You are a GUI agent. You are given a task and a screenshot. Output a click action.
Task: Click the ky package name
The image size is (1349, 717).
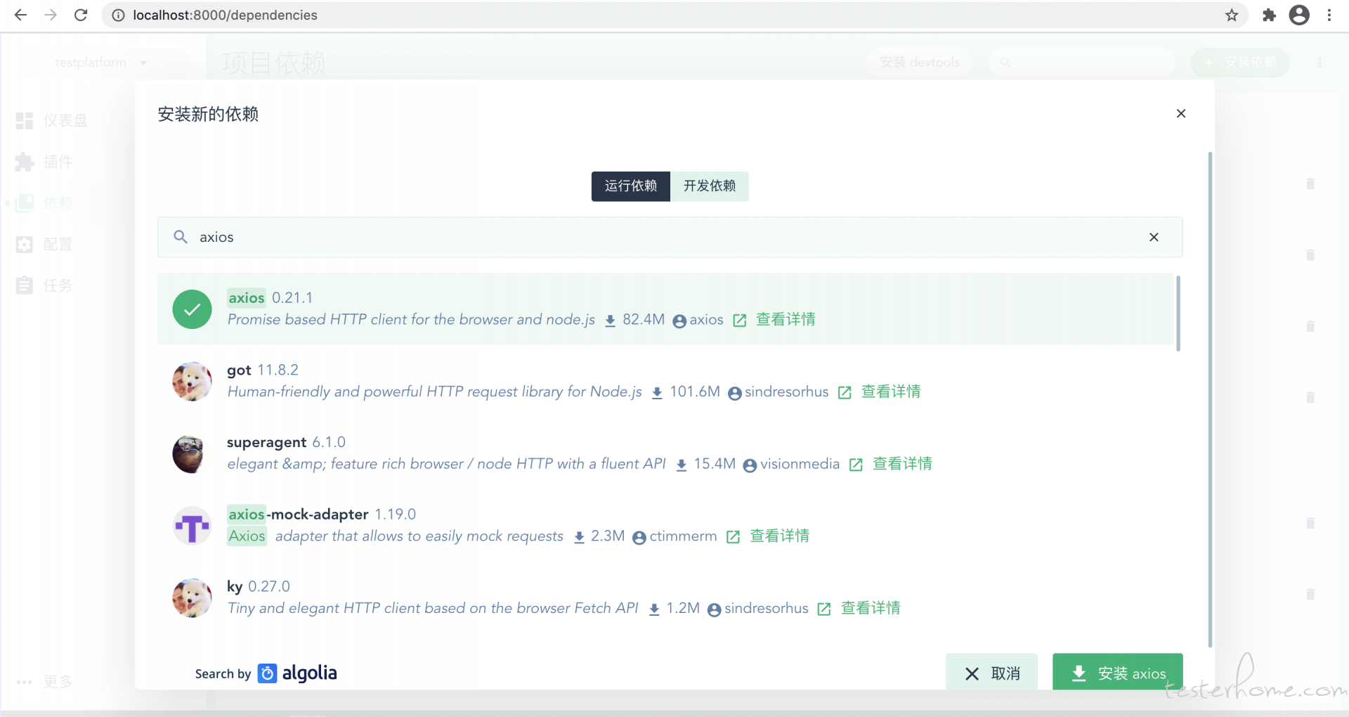pos(235,586)
